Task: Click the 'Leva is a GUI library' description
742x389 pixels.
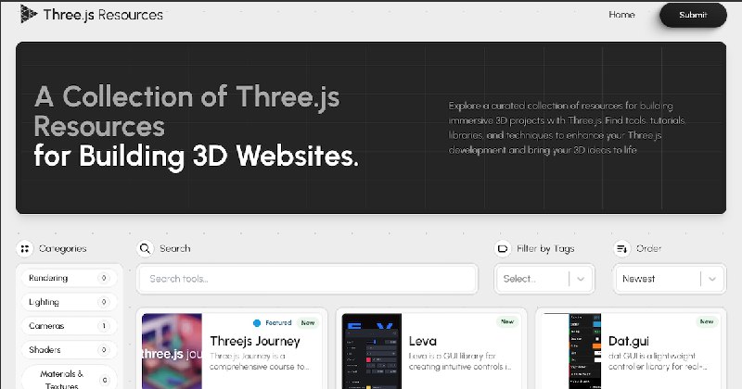Action: point(460,361)
